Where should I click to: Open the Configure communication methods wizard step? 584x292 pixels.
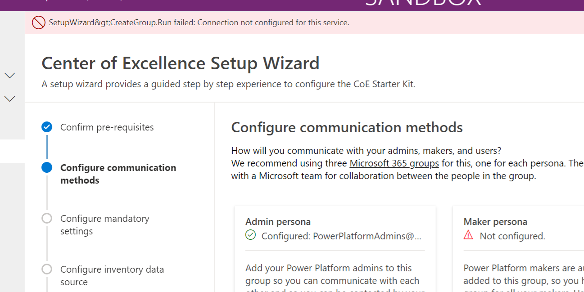(118, 174)
